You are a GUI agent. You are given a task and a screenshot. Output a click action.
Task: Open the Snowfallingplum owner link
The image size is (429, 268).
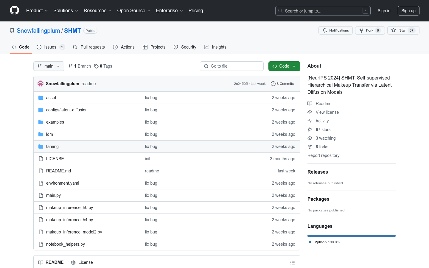point(38,31)
